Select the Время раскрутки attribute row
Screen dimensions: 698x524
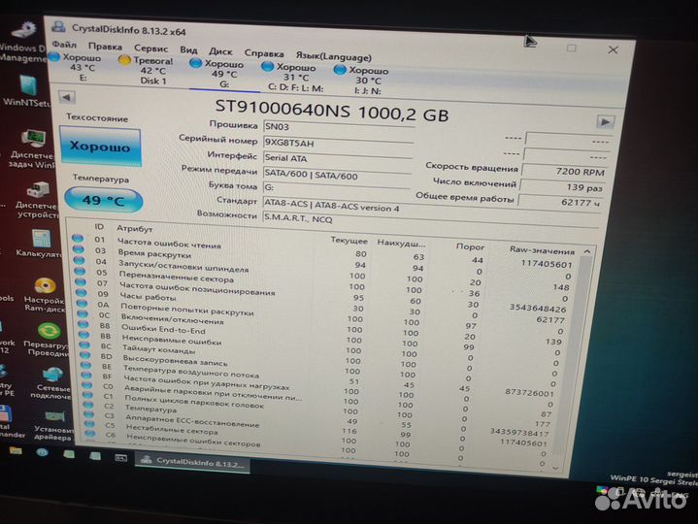point(324,262)
